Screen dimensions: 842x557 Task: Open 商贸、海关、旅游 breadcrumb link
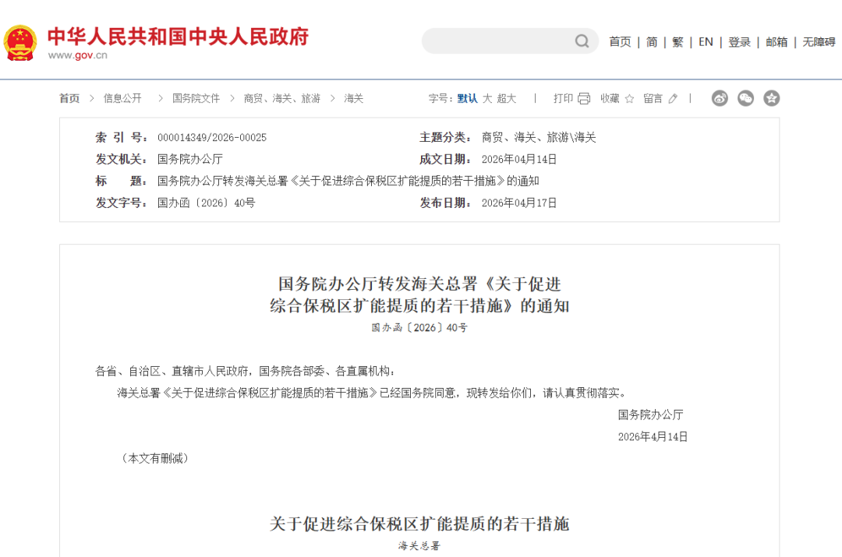(x=282, y=98)
